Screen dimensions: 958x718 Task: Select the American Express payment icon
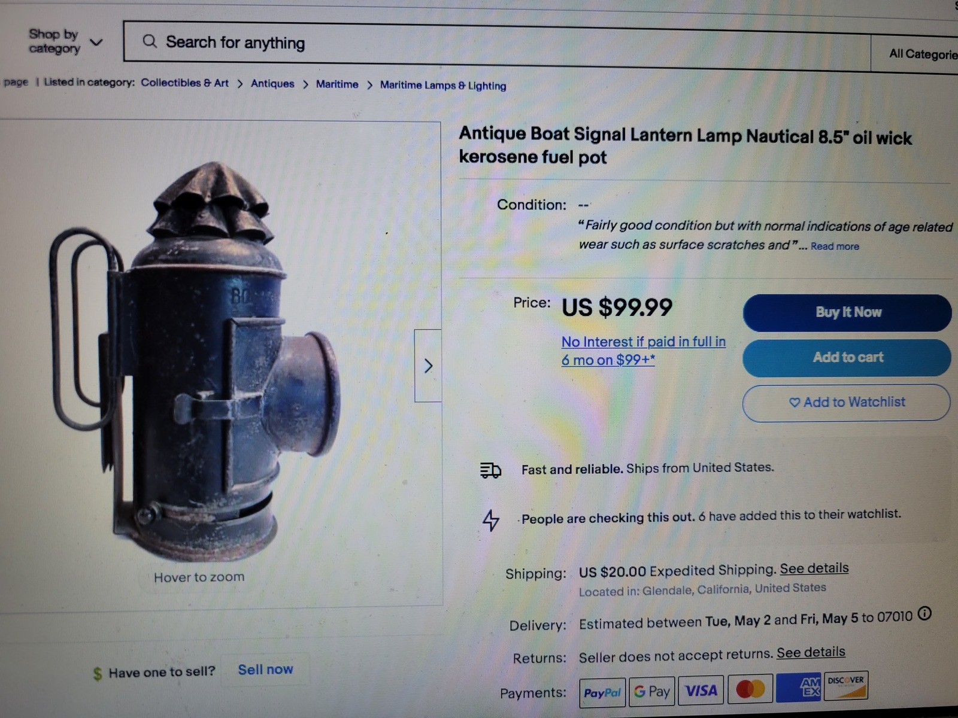(x=799, y=687)
